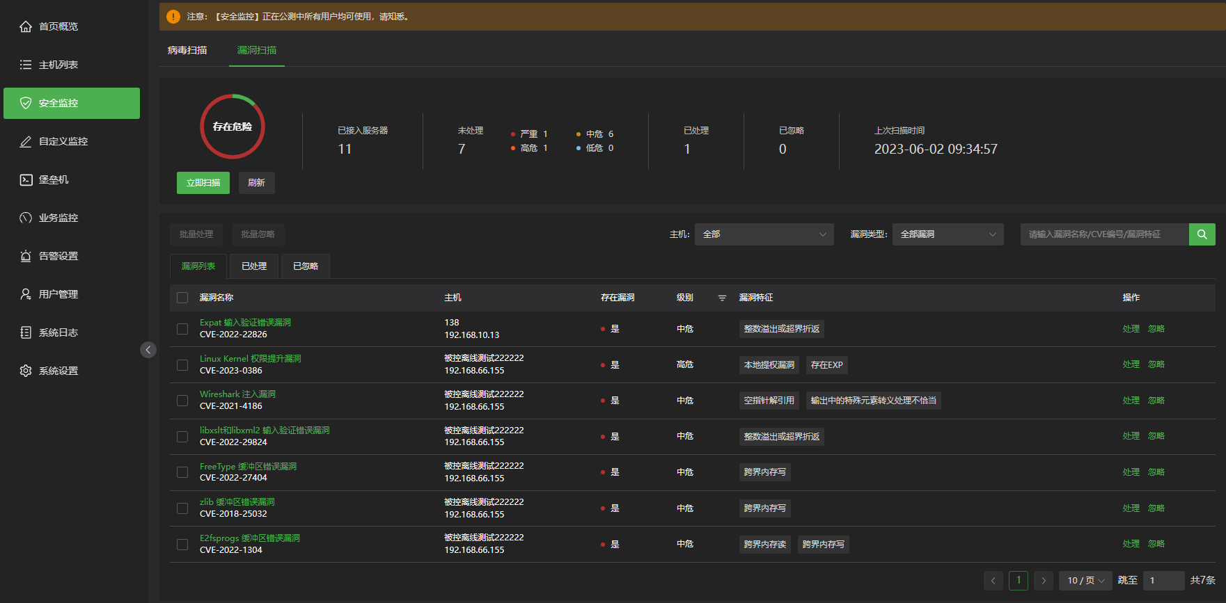This screenshot has height=603, width=1226.
Task: Check the box for CVE-2022-22826 row
Action: [182, 329]
